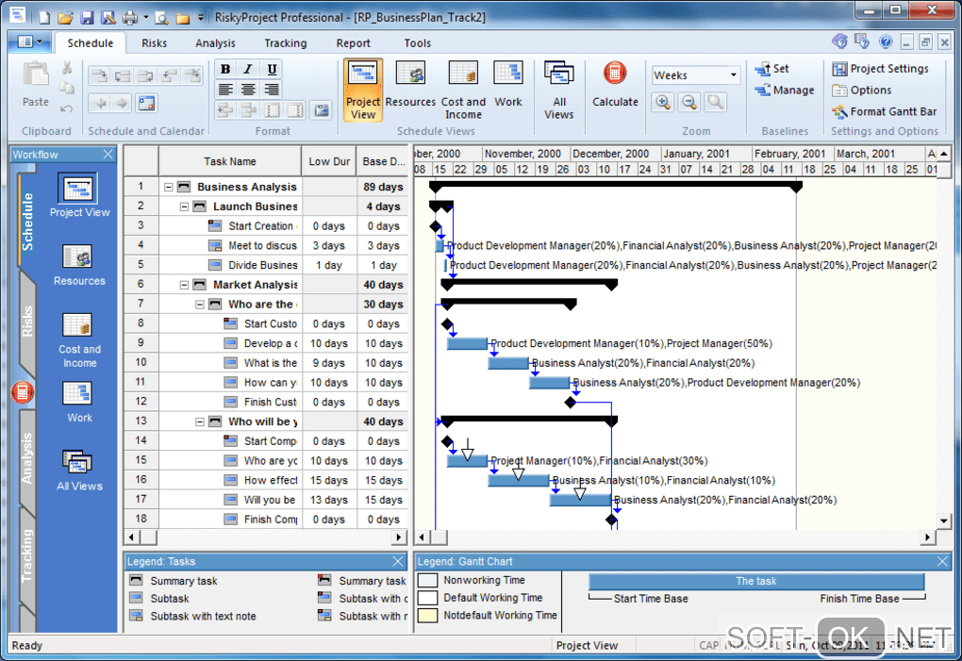Select row 9 'Develop a' task

[266, 343]
